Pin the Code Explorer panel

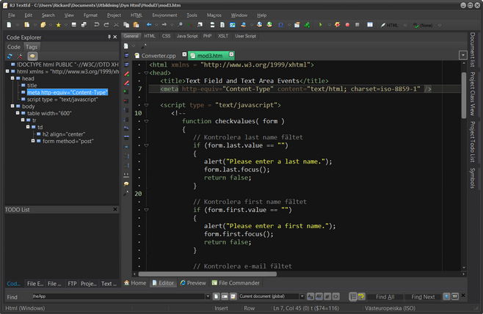[109, 36]
